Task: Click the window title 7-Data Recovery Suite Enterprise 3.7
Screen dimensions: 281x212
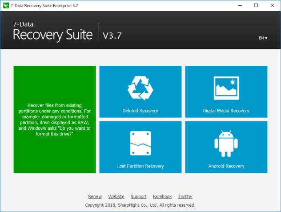Action: coord(44,5)
